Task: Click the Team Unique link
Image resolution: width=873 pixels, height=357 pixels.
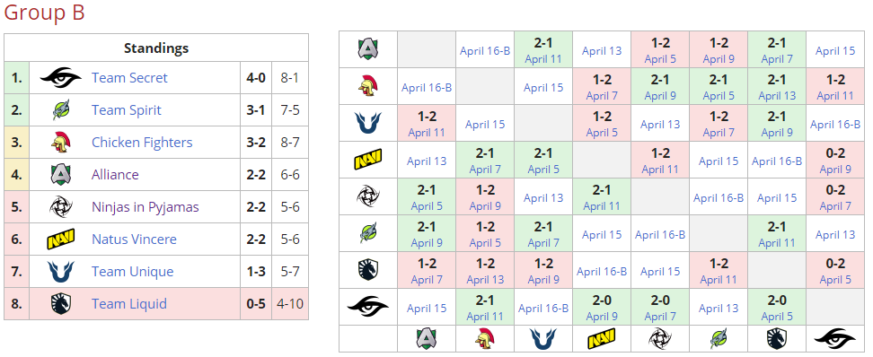Action: click(133, 272)
